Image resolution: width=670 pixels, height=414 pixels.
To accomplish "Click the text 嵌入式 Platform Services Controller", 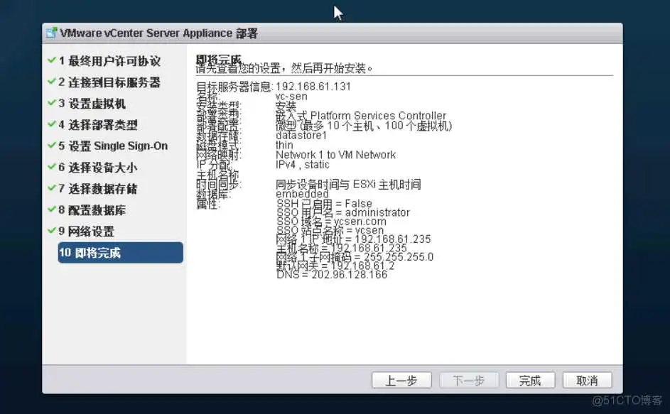I will tap(361, 116).
